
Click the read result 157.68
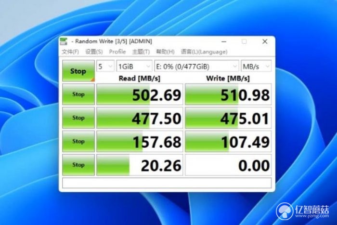pos(140,142)
